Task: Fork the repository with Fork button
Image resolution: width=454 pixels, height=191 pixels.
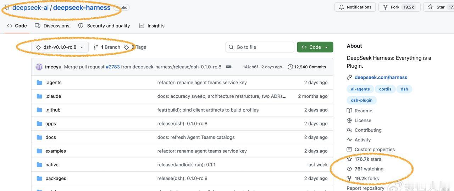Action: tap(399, 7)
